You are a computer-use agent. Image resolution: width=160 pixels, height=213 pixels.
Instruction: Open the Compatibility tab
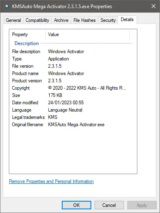point(37,20)
